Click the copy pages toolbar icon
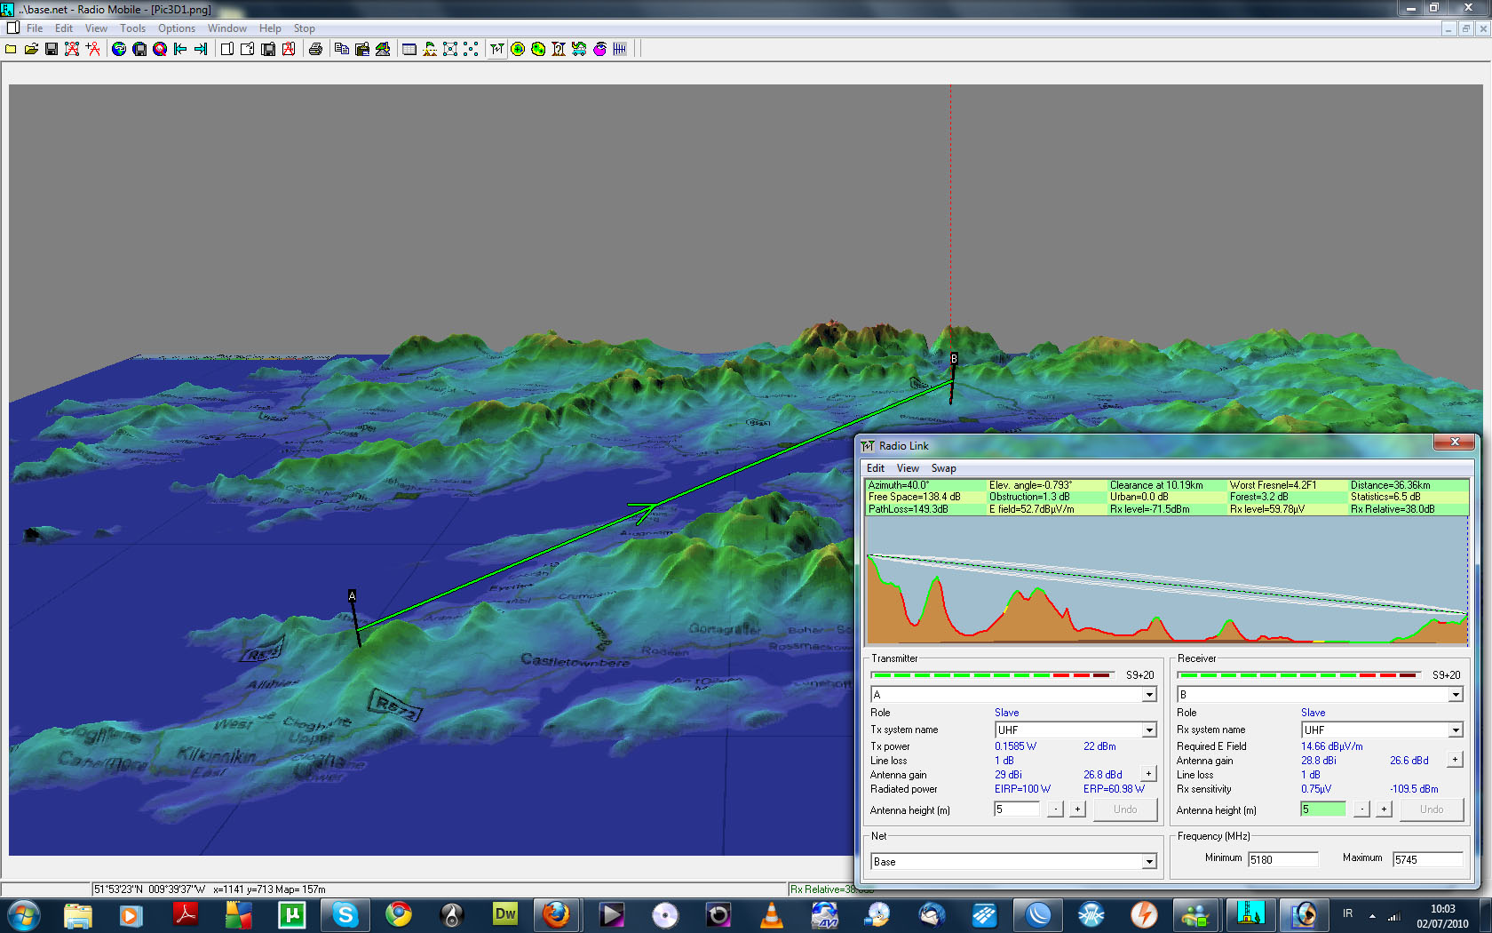The width and height of the screenshot is (1492, 933). pyautogui.click(x=341, y=49)
